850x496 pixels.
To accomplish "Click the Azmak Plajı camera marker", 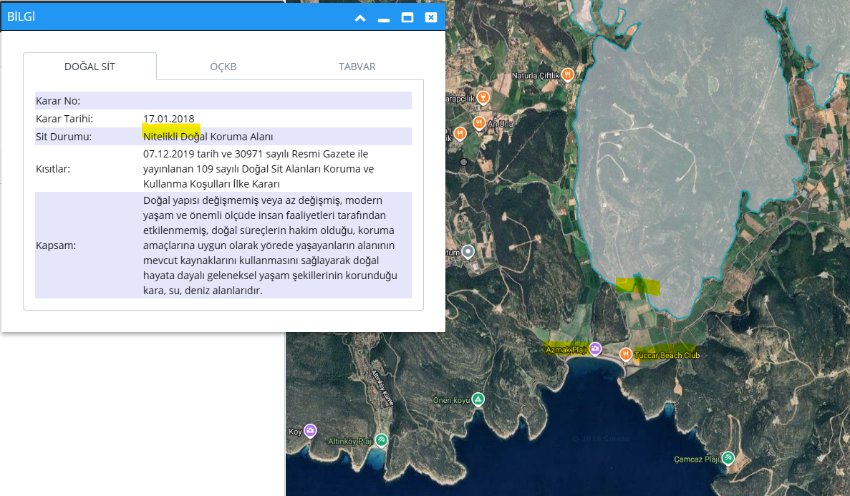I will [595, 349].
